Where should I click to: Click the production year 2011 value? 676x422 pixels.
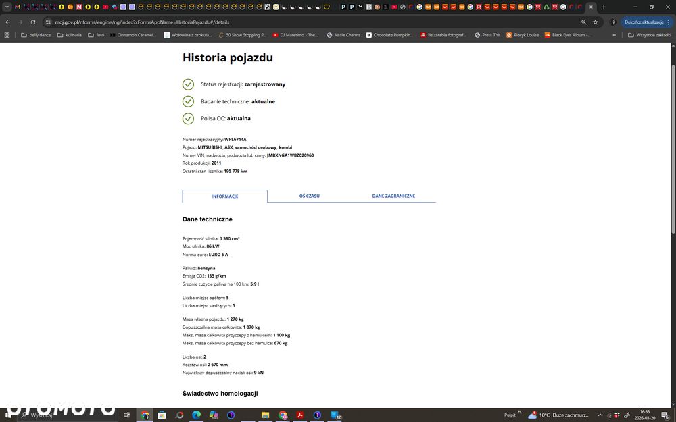pos(216,163)
